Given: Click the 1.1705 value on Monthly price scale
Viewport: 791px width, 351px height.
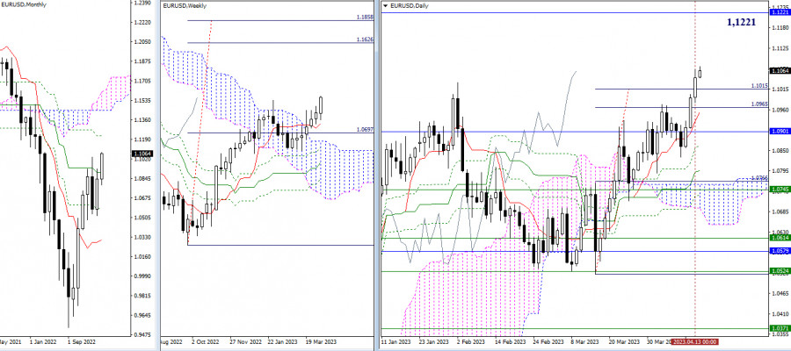Looking at the screenshot, I should point(141,81).
